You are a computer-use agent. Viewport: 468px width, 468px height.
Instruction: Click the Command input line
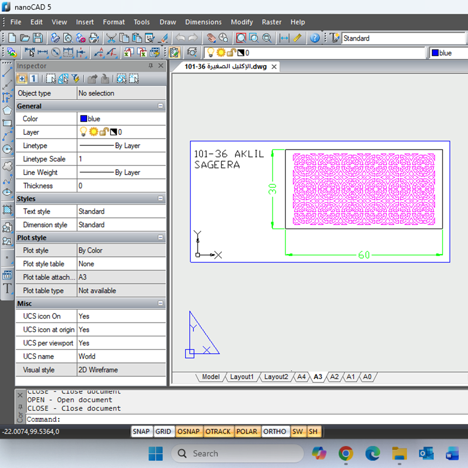tap(234, 419)
